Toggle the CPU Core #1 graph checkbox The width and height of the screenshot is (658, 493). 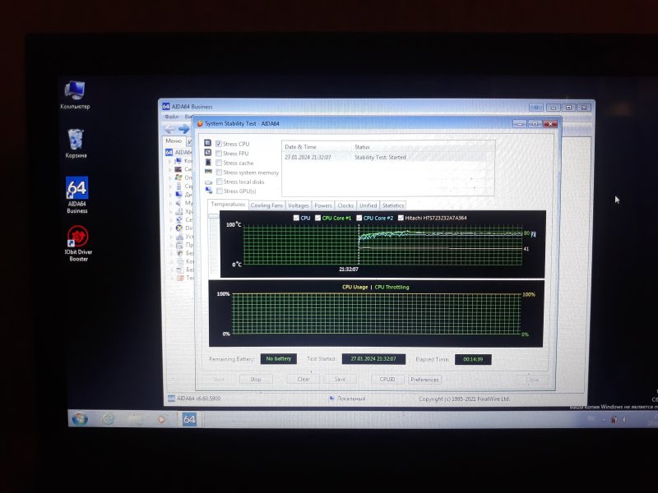point(317,218)
